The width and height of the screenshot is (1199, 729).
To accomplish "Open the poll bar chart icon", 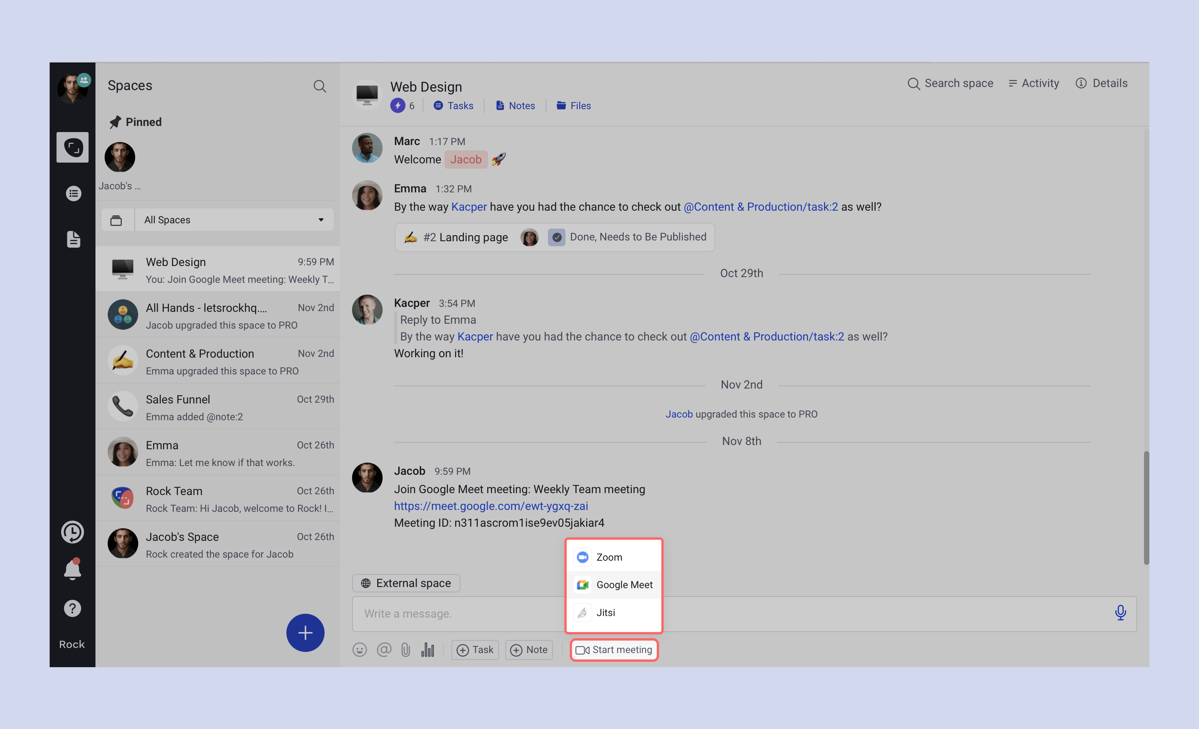I will 427,650.
